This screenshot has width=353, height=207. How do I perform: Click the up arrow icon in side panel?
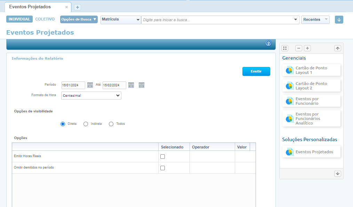(338, 48)
